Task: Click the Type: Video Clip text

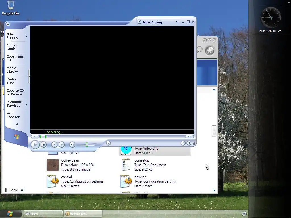Action: tap(146, 148)
